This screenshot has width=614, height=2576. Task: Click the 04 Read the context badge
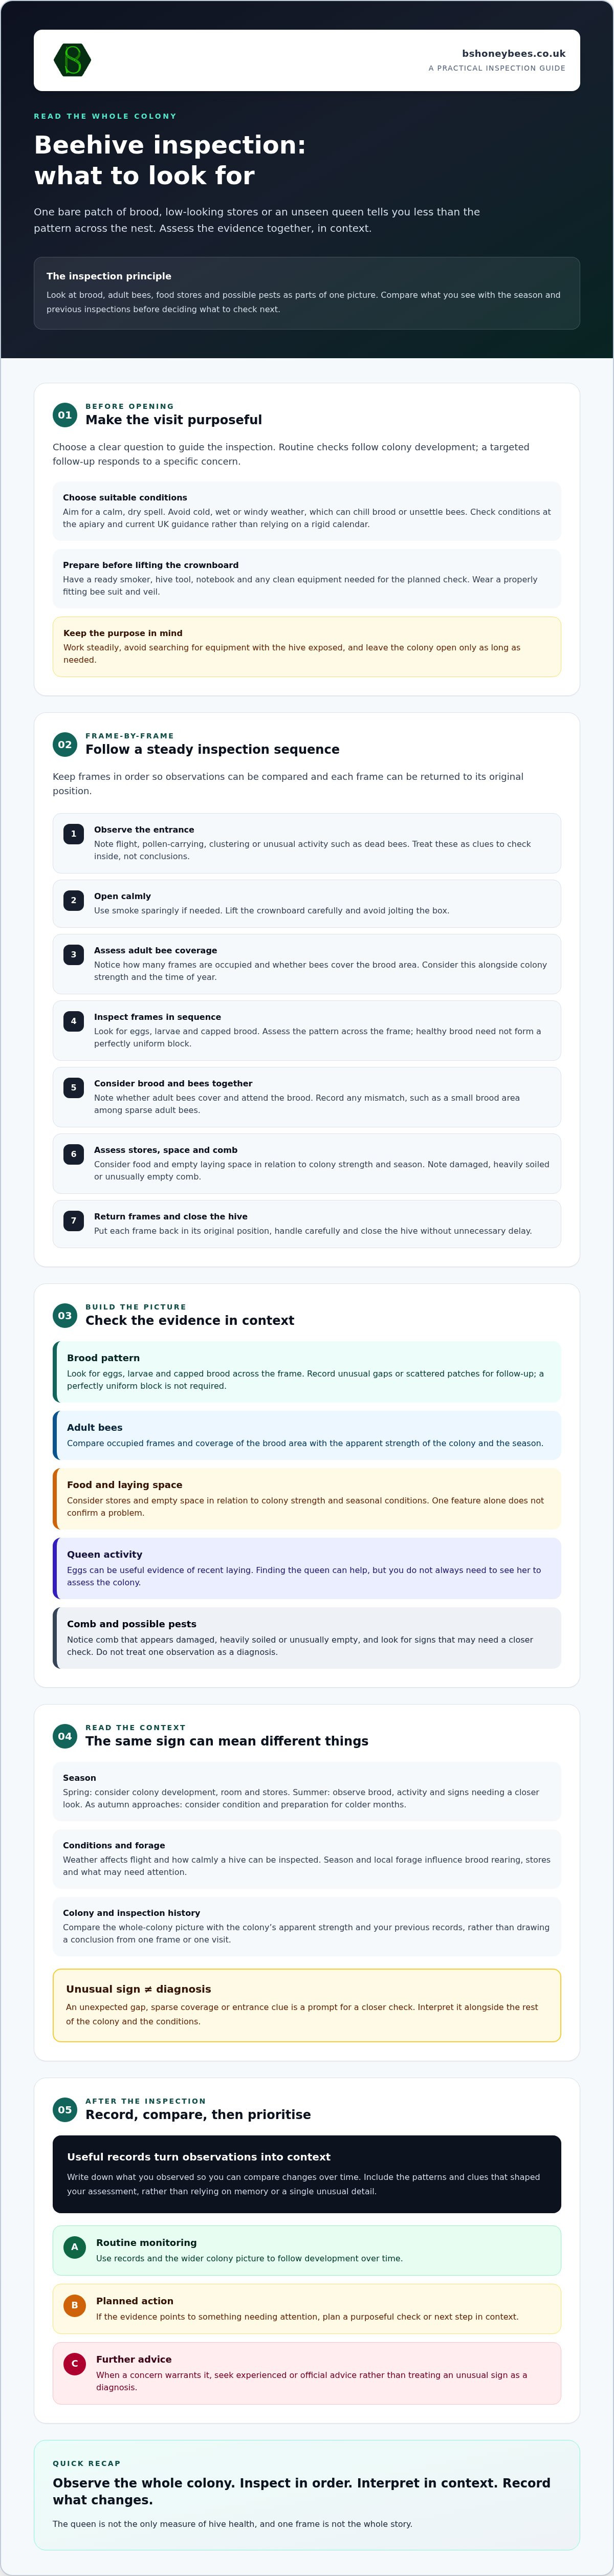pos(65,1736)
